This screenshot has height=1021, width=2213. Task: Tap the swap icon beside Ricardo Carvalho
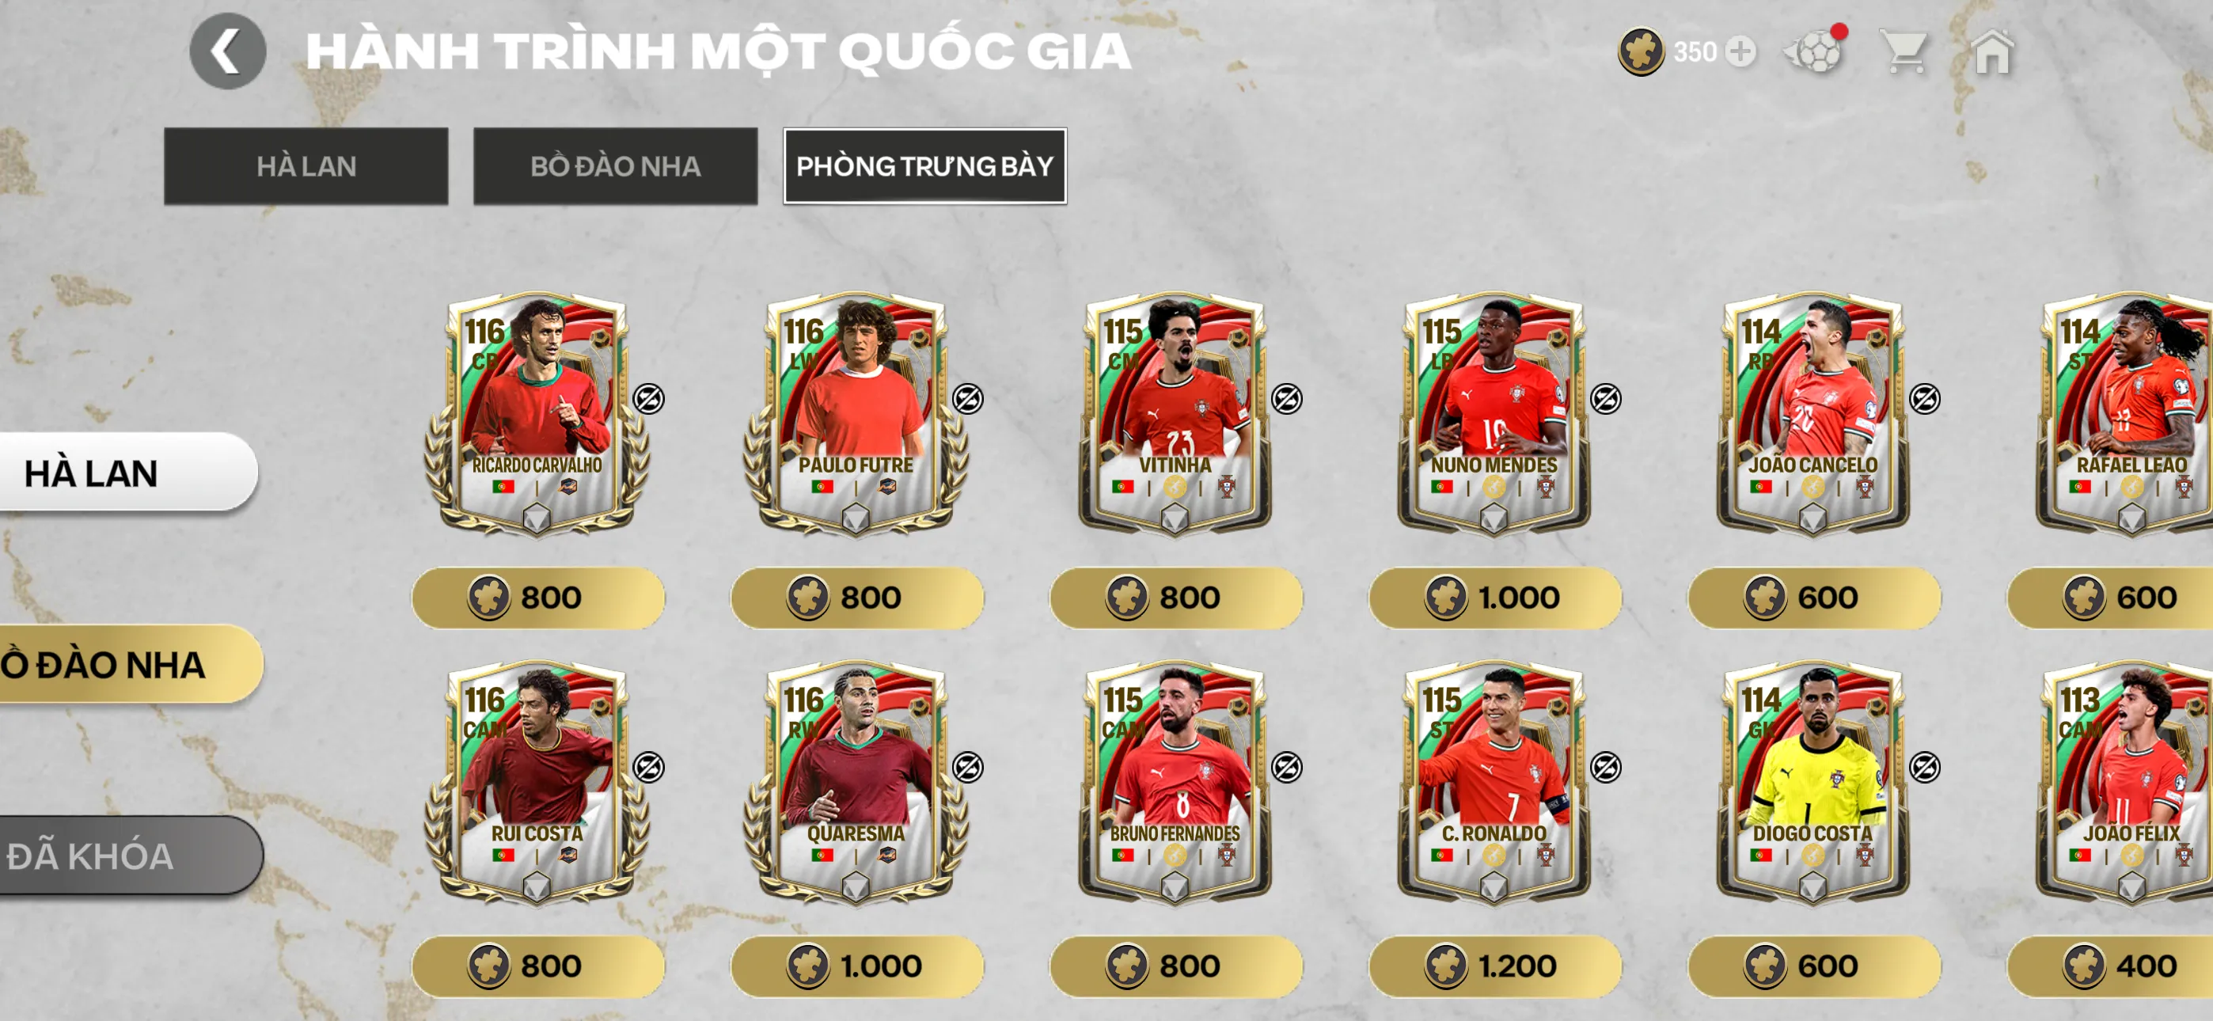point(648,399)
